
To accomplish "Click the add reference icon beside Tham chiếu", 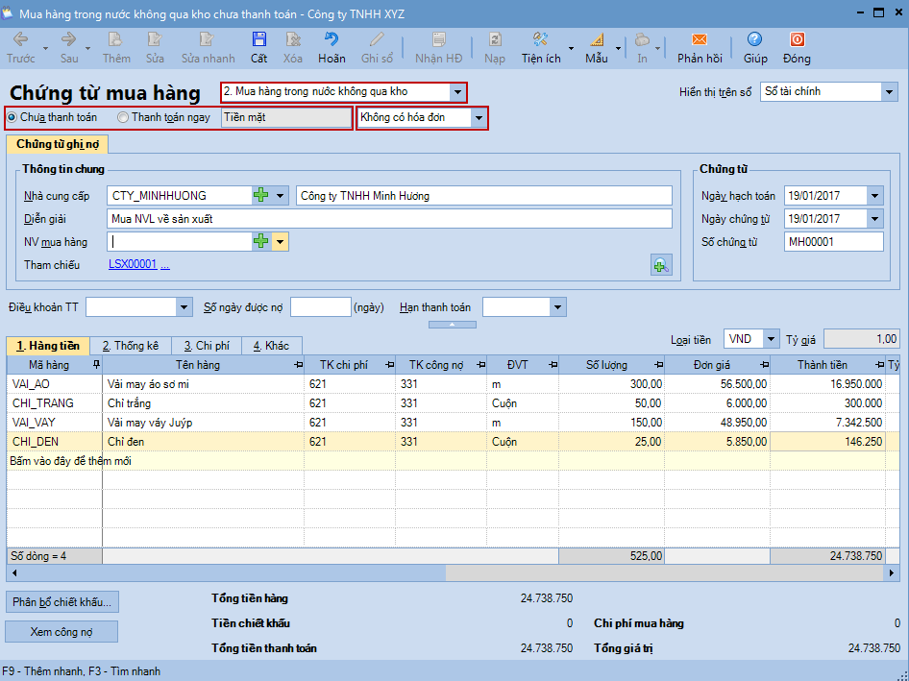I will 661,266.
